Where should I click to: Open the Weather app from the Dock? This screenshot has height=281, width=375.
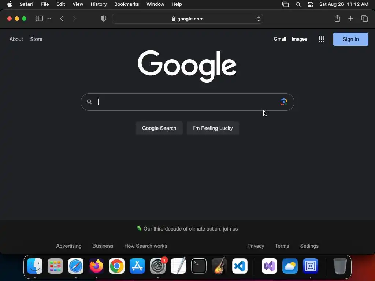[x=290, y=266]
